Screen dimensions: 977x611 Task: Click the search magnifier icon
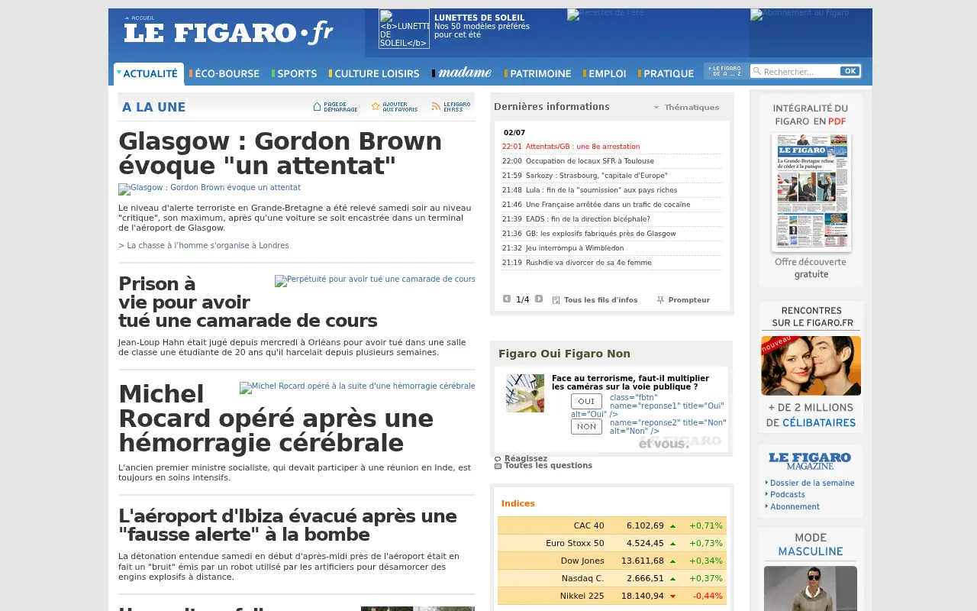click(x=757, y=72)
